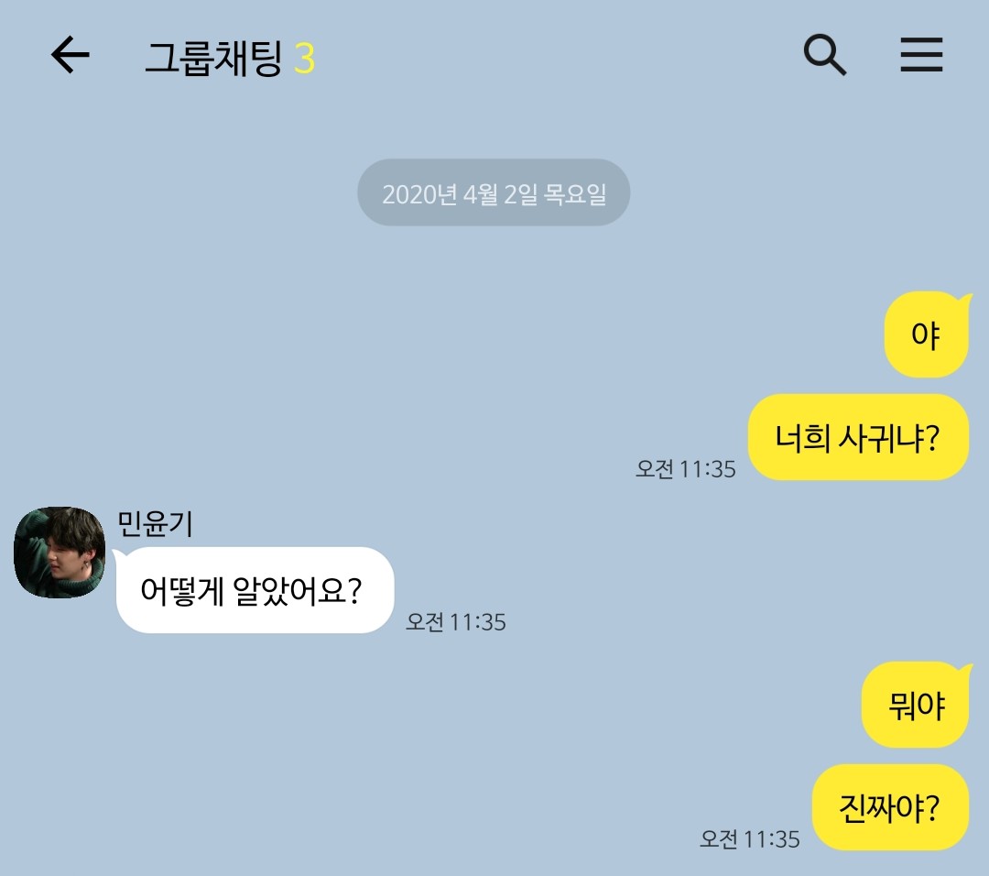Tap the 2020년 4월 2일 date badge
The width and height of the screenshot is (989, 876).
coord(494,192)
